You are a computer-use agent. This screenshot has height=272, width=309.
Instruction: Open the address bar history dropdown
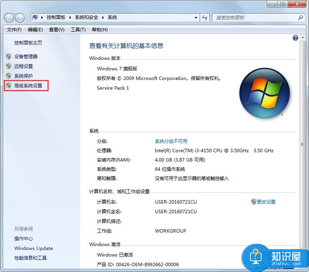coord(197,17)
